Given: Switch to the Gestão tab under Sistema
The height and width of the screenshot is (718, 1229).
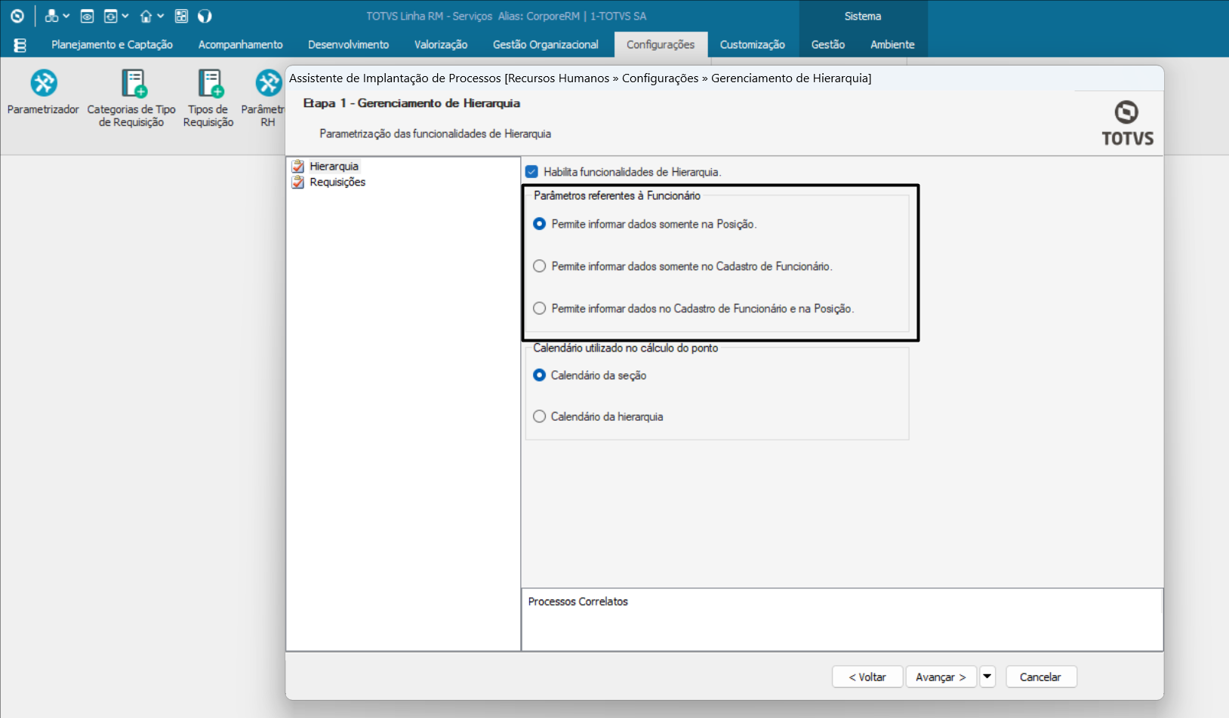Looking at the screenshot, I should [828, 44].
